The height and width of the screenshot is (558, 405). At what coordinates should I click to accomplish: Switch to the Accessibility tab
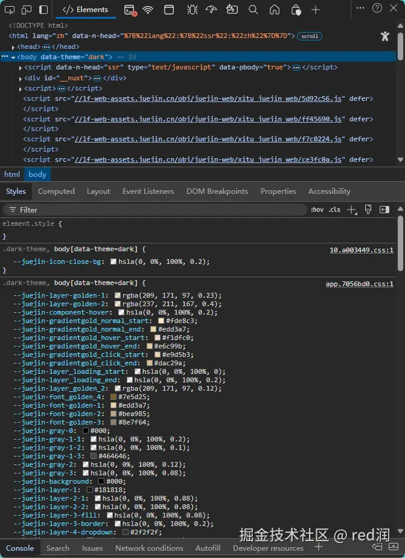(330, 191)
